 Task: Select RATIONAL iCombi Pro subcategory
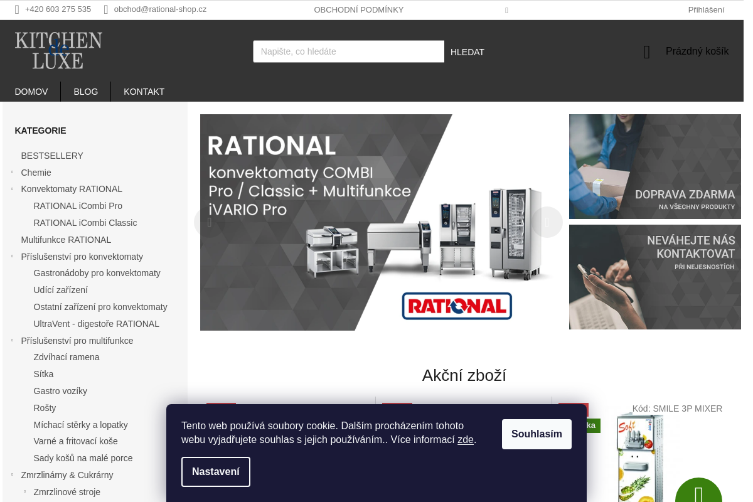click(x=78, y=206)
